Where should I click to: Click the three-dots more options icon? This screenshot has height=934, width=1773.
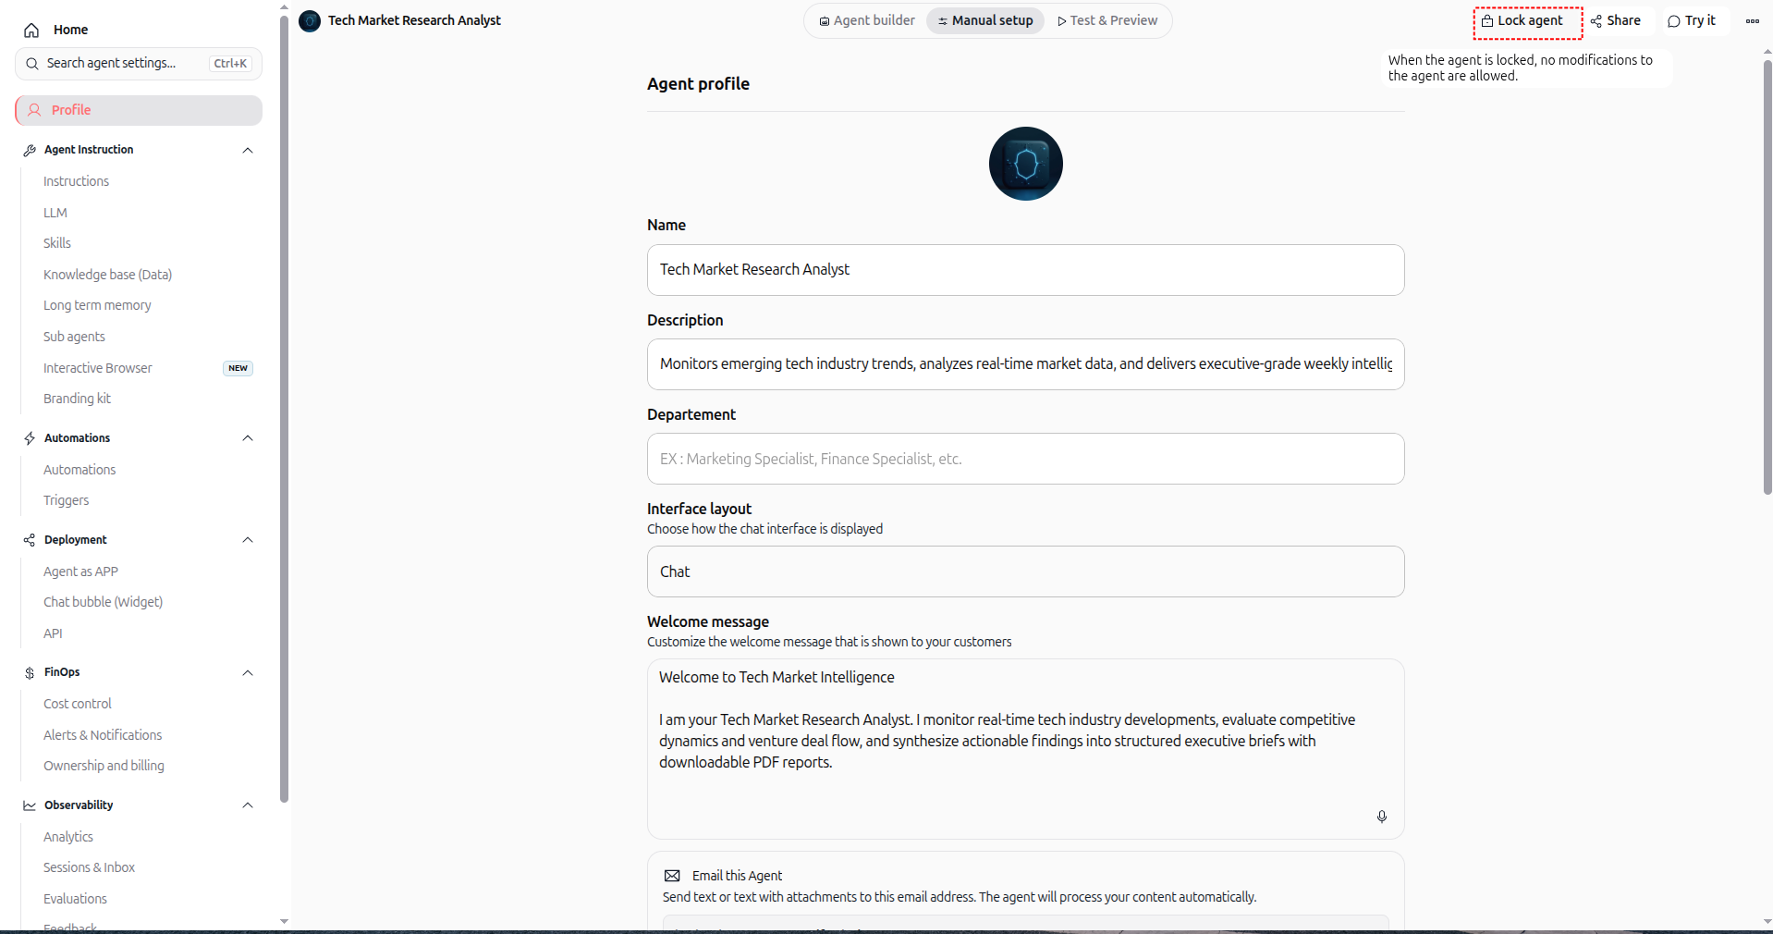tap(1752, 20)
